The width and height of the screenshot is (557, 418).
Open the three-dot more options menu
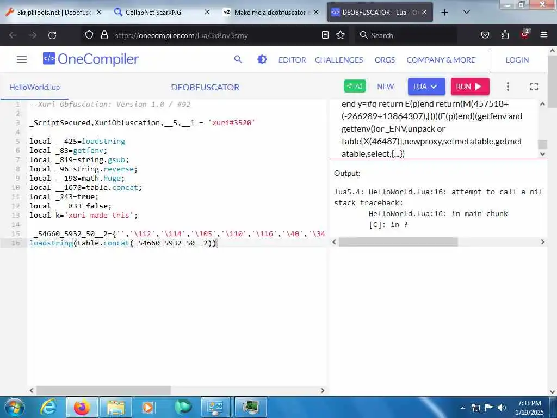508,87
